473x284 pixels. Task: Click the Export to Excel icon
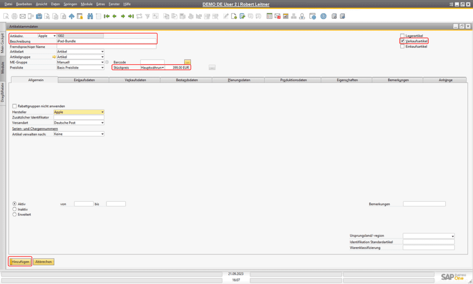pos(47,16)
